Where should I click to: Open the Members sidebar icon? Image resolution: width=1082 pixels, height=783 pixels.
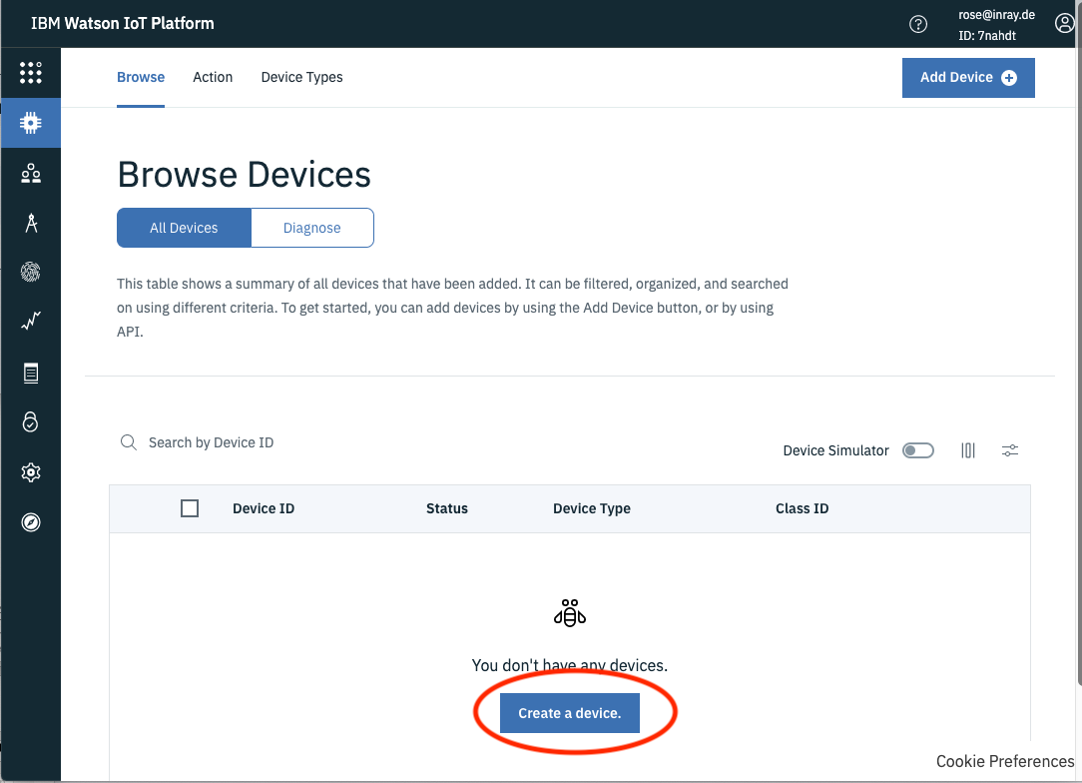click(30, 172)
